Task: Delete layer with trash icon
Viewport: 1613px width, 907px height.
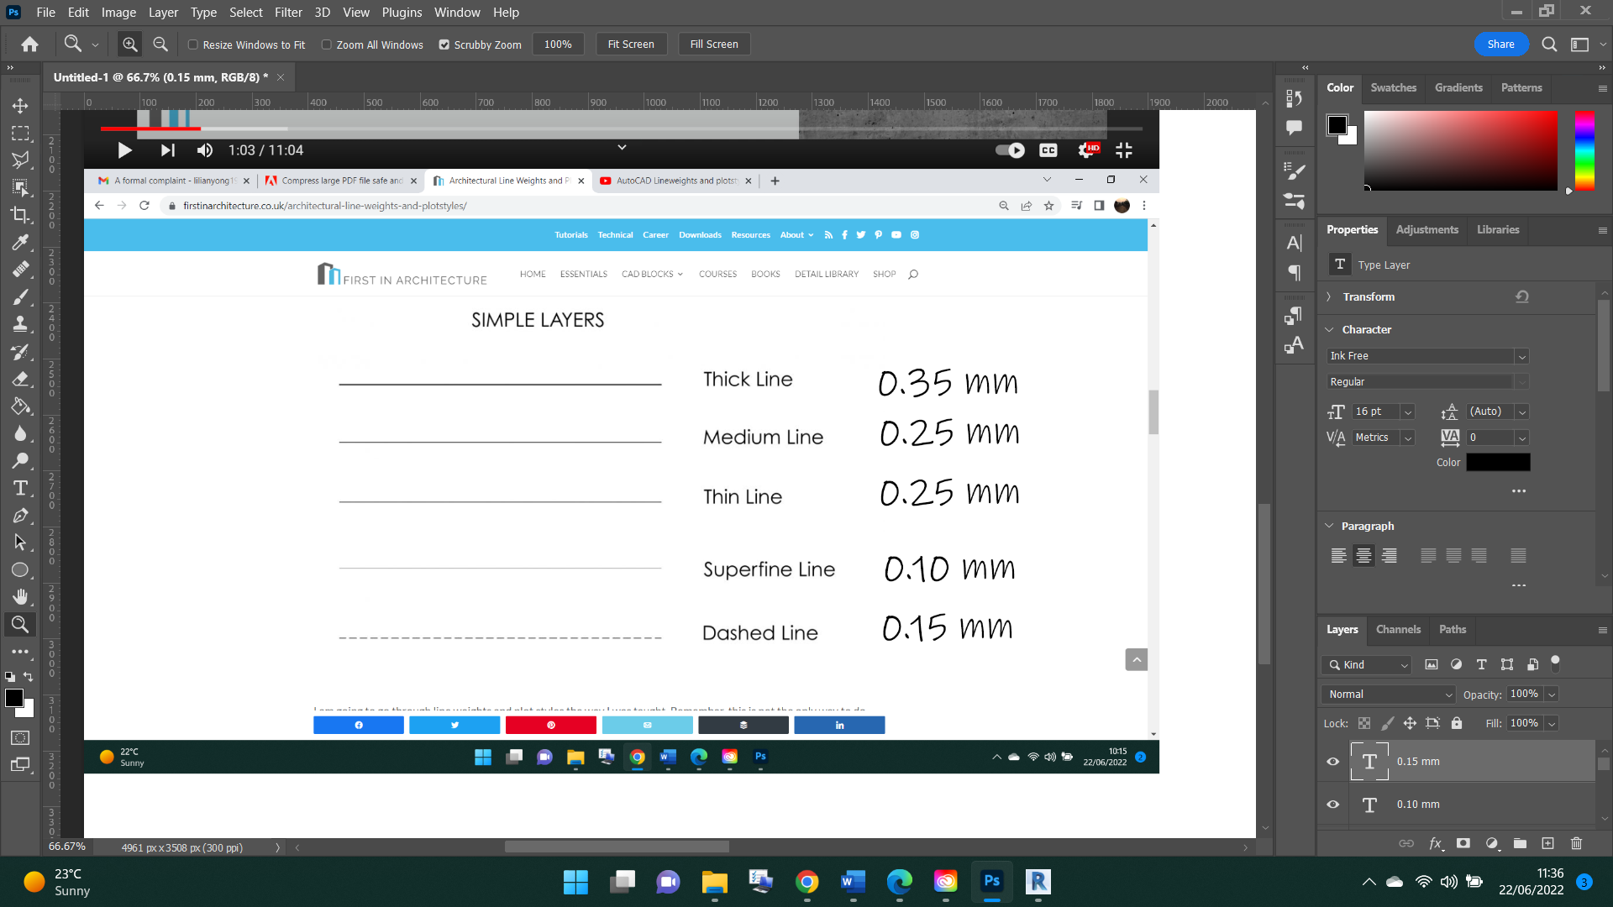Action: click(1576, 843)
